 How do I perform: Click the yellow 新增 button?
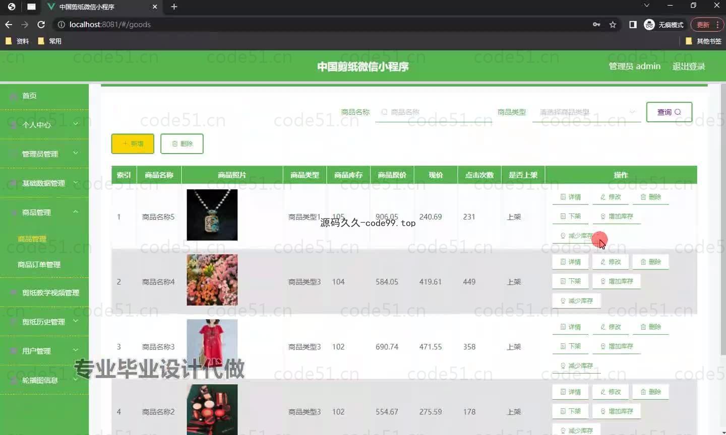click(x=133, y=143)
